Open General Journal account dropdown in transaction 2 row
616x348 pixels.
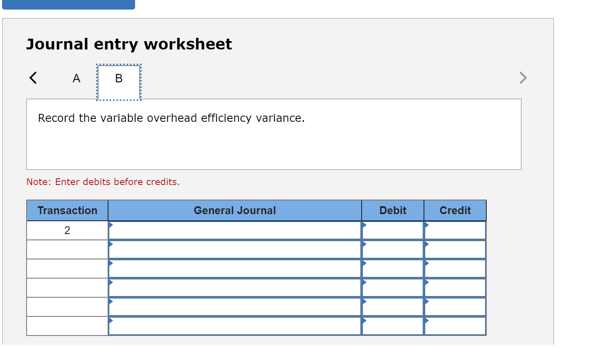point(235,230)
